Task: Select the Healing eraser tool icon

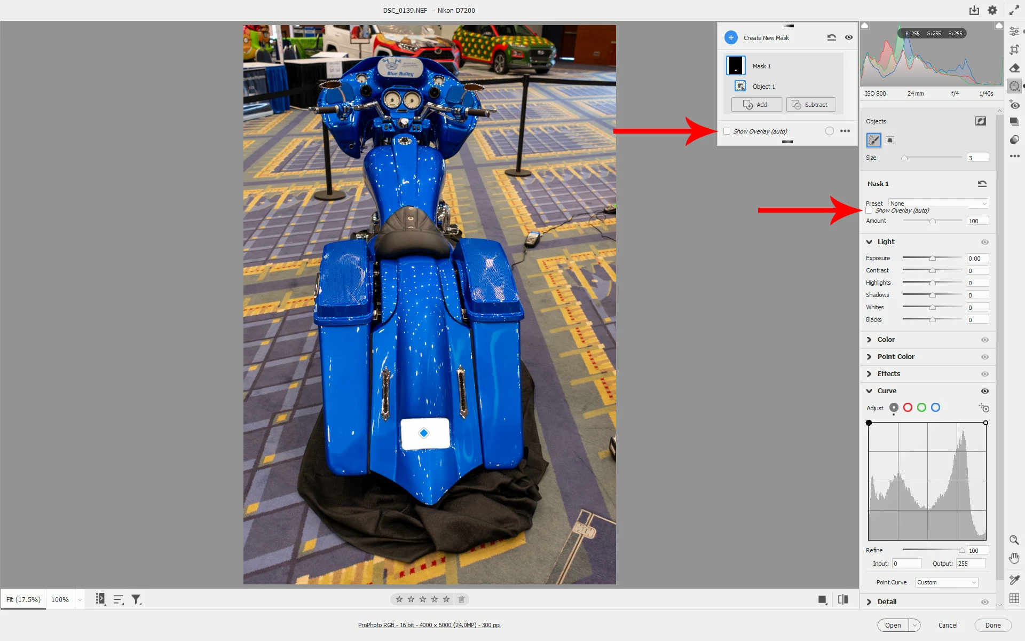Action: [1014, 68]
